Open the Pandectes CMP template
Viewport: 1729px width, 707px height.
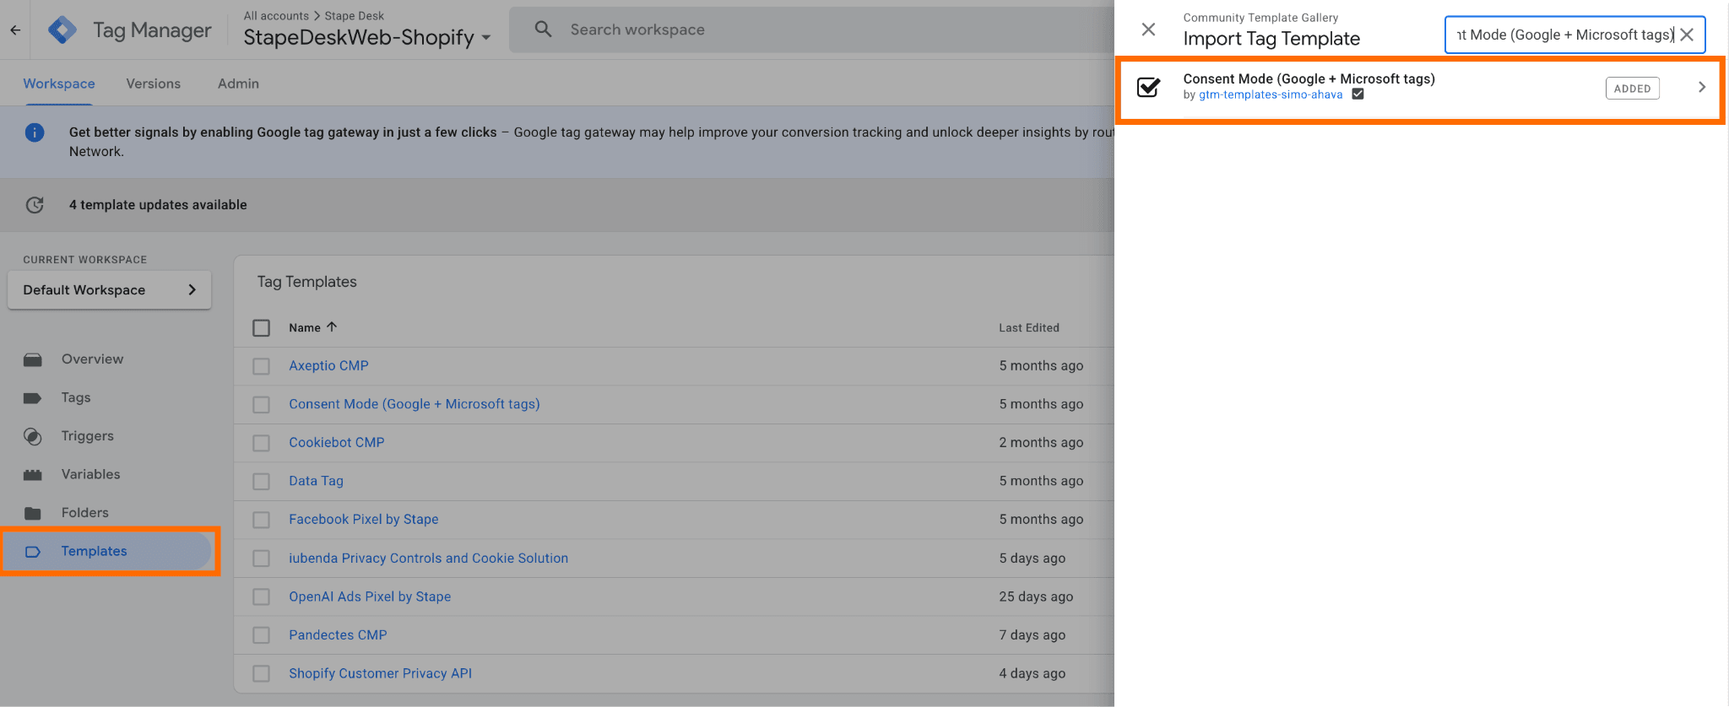click(x=338, y=634)
